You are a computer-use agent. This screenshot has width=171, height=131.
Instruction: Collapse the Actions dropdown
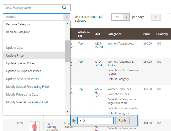click(x=67, y=17)
